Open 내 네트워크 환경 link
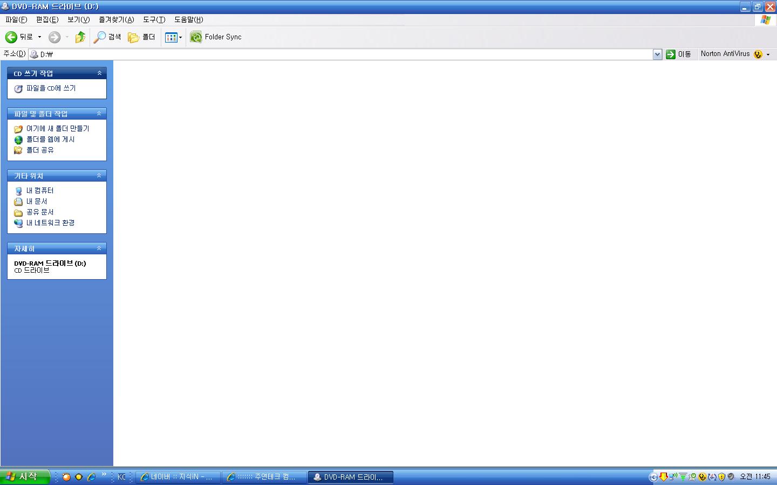The image size is (777, 485). point(51,223)
